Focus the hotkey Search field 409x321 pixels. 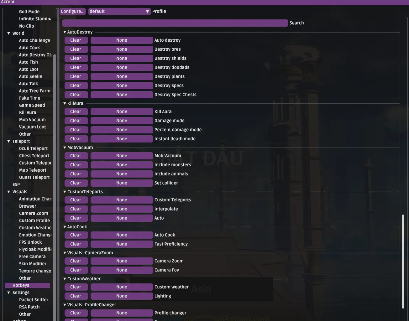click(x=175, y=23)
